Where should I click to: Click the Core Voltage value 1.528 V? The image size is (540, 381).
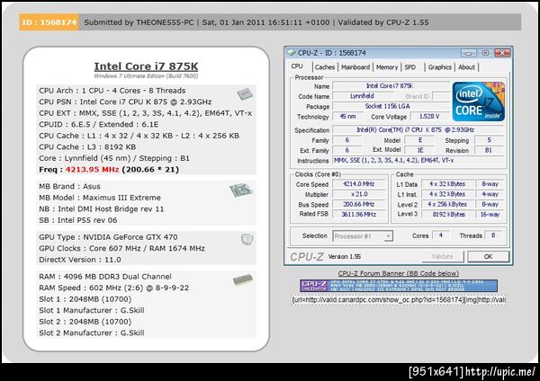[429, 117]
